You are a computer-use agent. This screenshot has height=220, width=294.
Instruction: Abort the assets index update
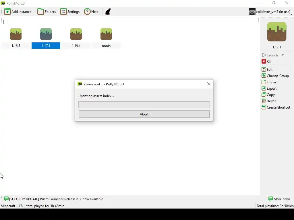(x=144, y=114)
